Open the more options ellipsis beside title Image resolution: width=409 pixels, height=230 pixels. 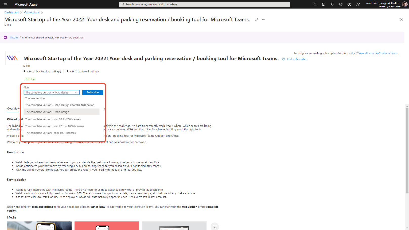click(x=263, y=19)
